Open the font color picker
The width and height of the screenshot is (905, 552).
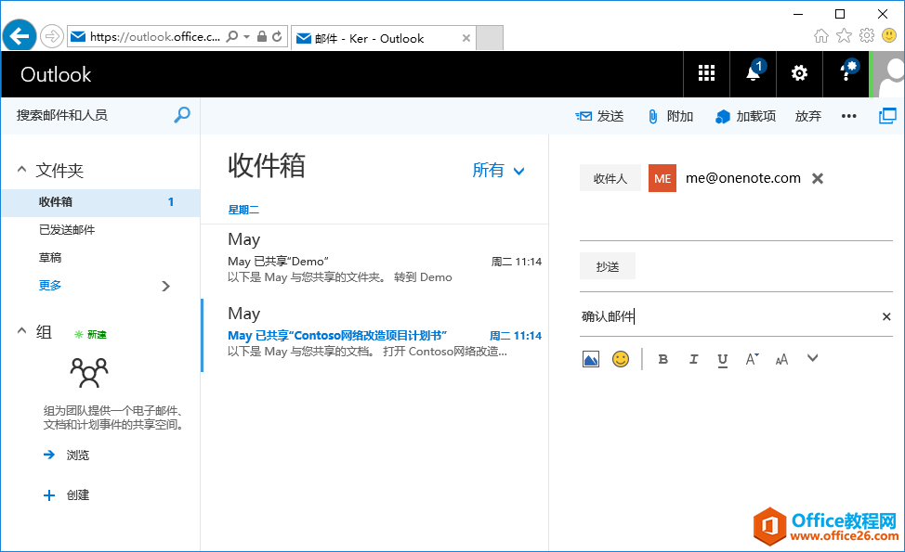coord(751,359)
